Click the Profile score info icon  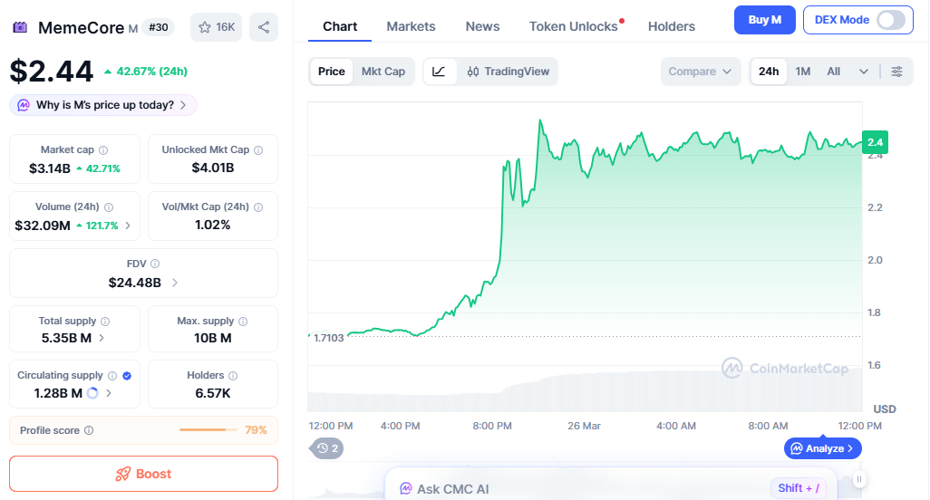click(x=89, y=431)
